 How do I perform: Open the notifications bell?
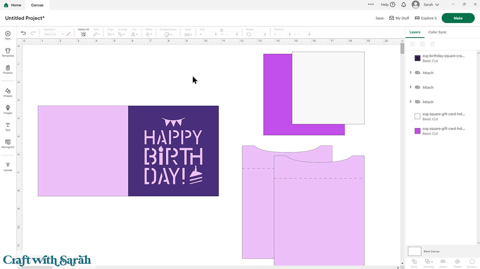tap(404, 4)
